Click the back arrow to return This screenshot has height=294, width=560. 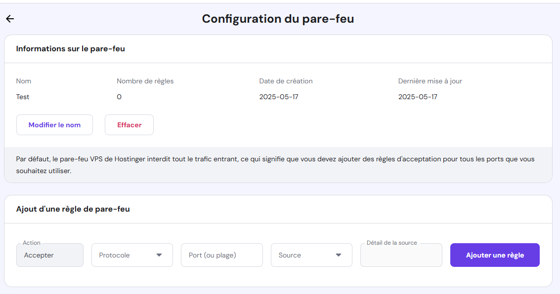tap(10, 19)
